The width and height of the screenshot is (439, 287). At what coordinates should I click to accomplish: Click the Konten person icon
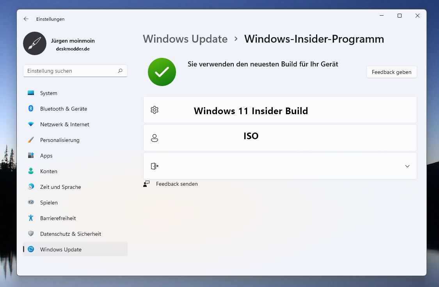(31, 171)
